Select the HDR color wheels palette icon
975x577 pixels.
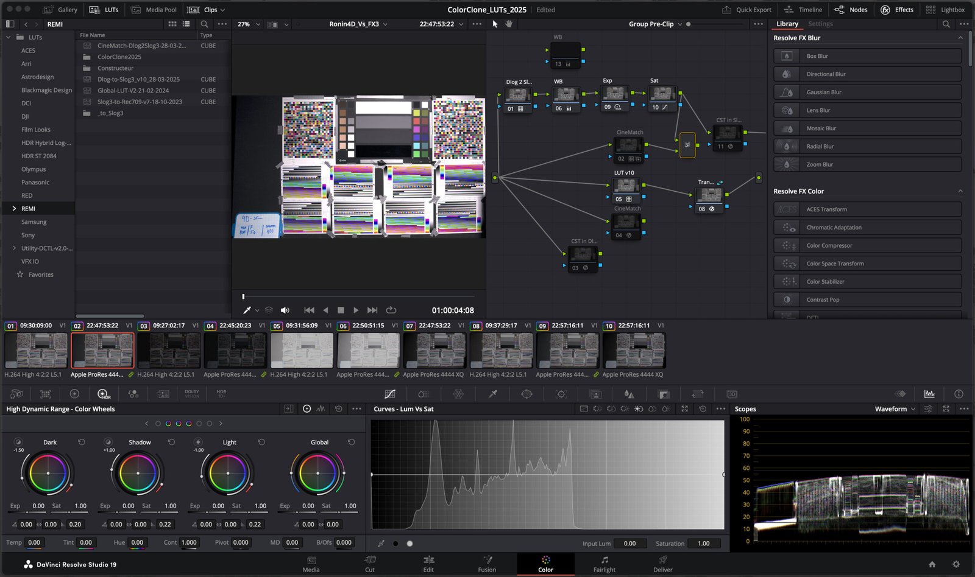[104, 394]
